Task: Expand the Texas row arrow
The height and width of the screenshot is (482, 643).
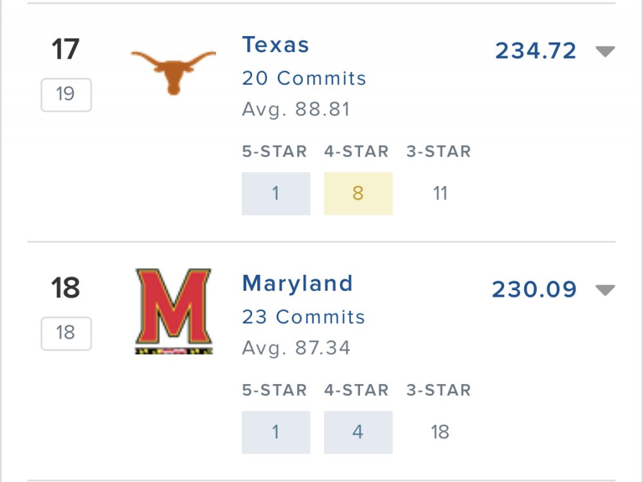Action: 605,51
